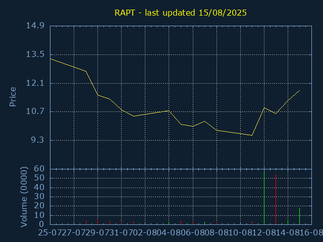
Task: Click the 30 volume axis label
Action: [39, 197]
